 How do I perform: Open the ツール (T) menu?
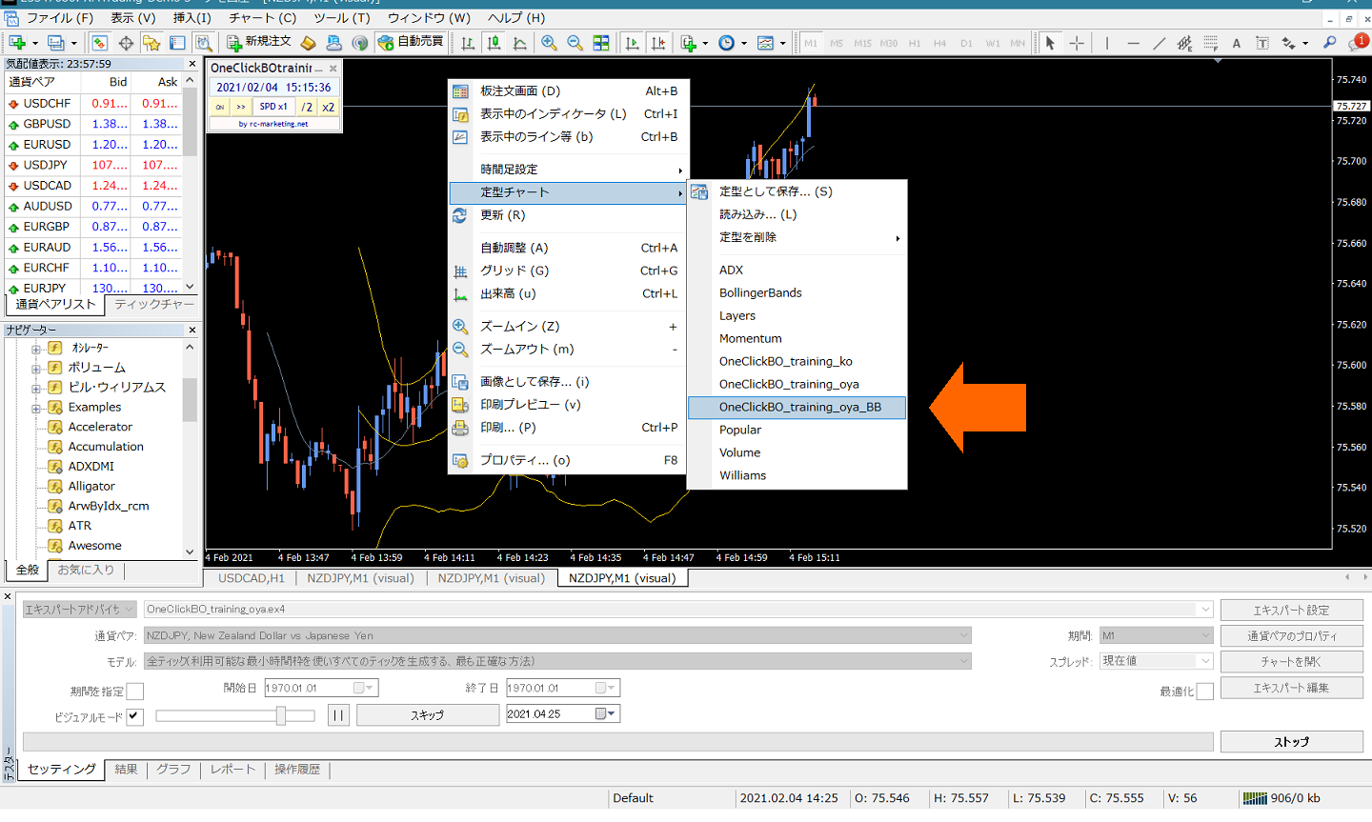pos(341,17)
